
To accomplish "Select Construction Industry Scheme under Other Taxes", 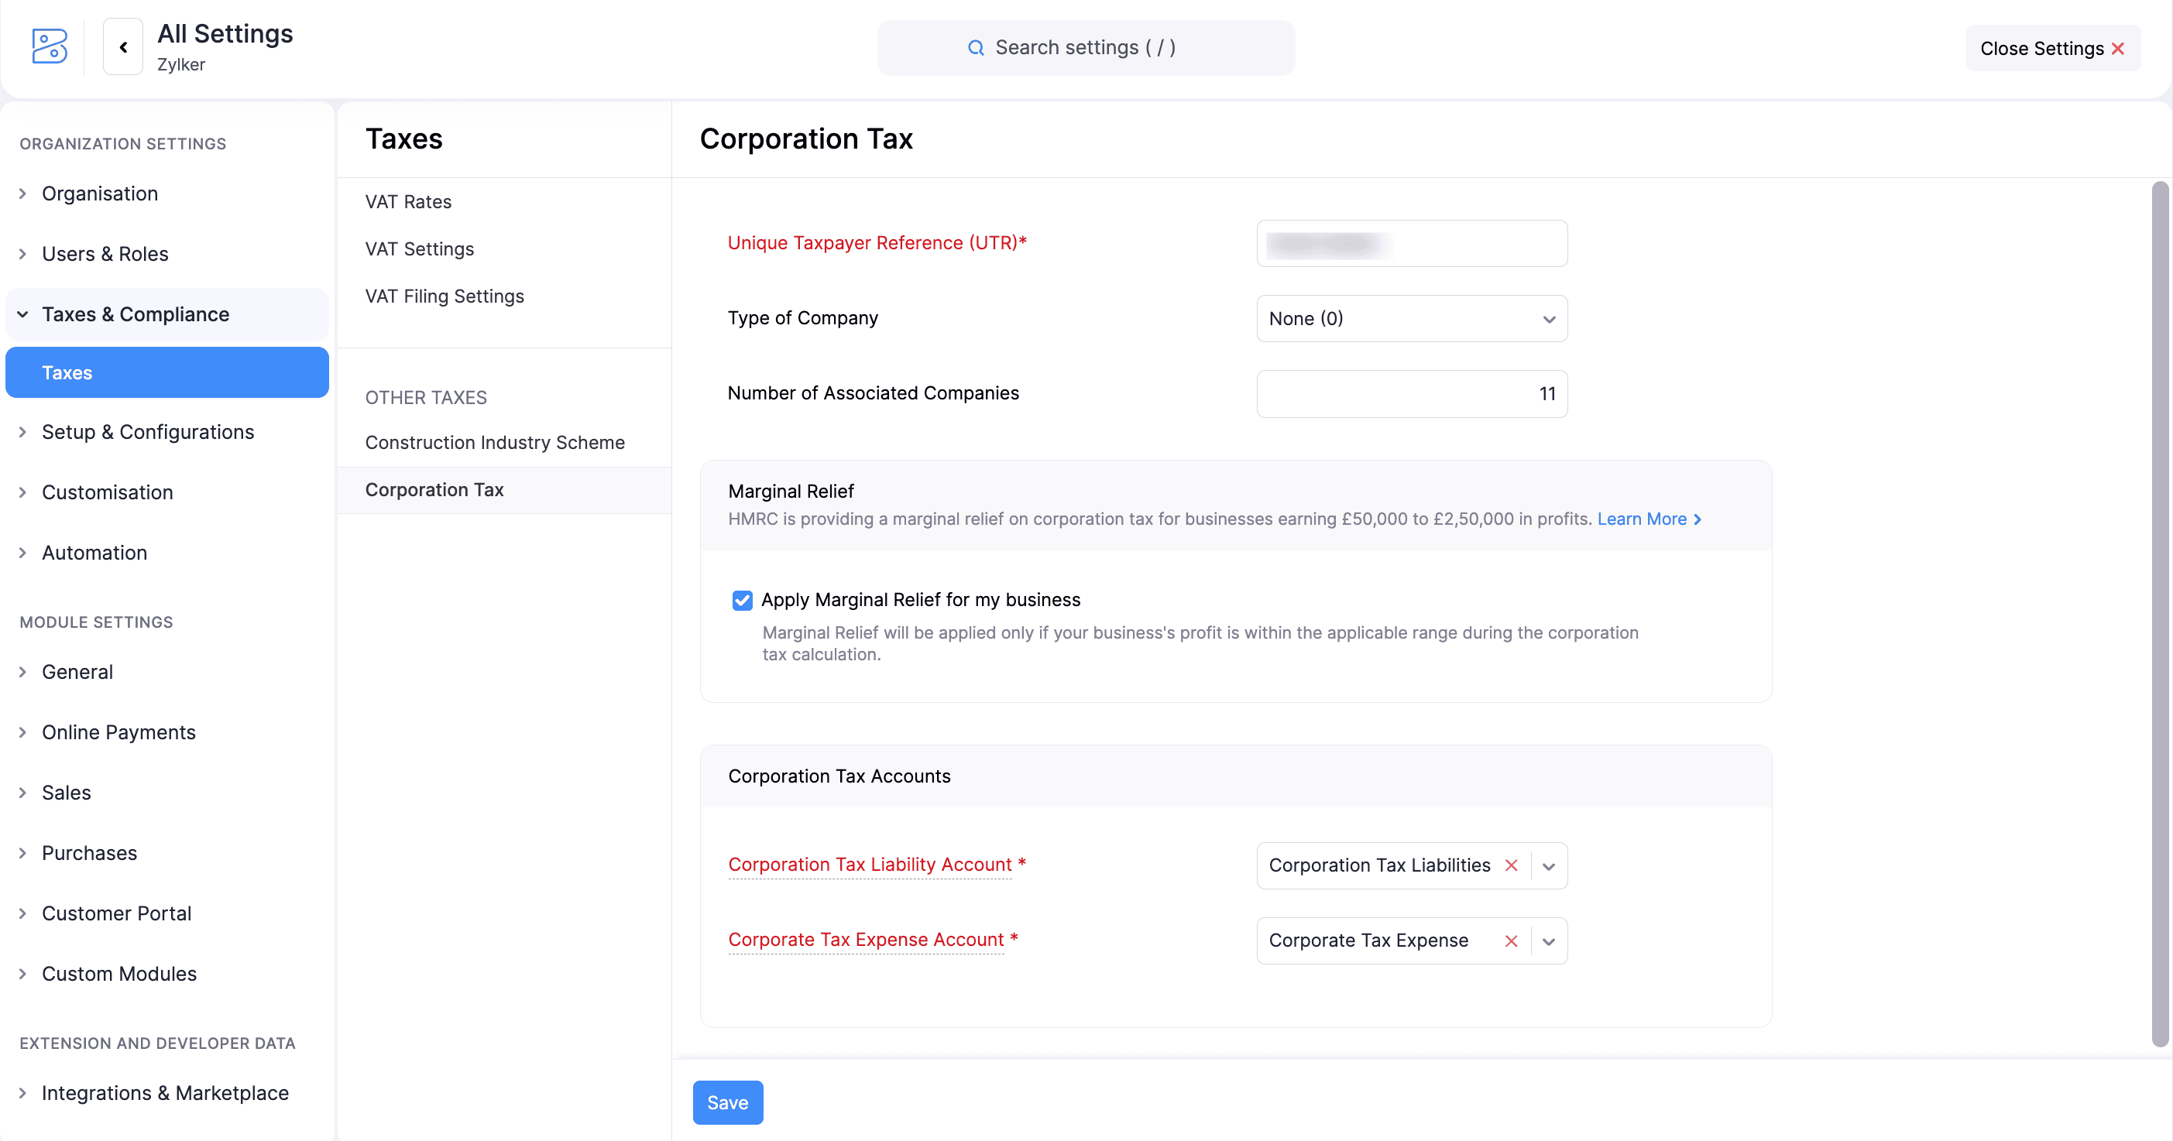I will (x=494, y=442).
